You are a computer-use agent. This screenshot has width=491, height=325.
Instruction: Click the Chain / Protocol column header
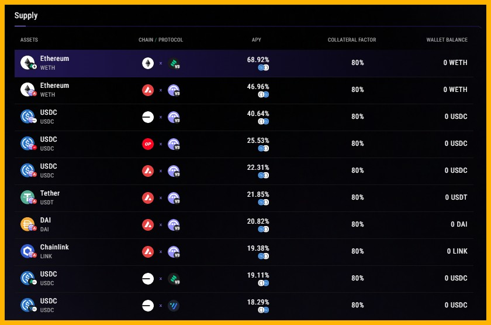pyautogui.click(x=161, y=40)
